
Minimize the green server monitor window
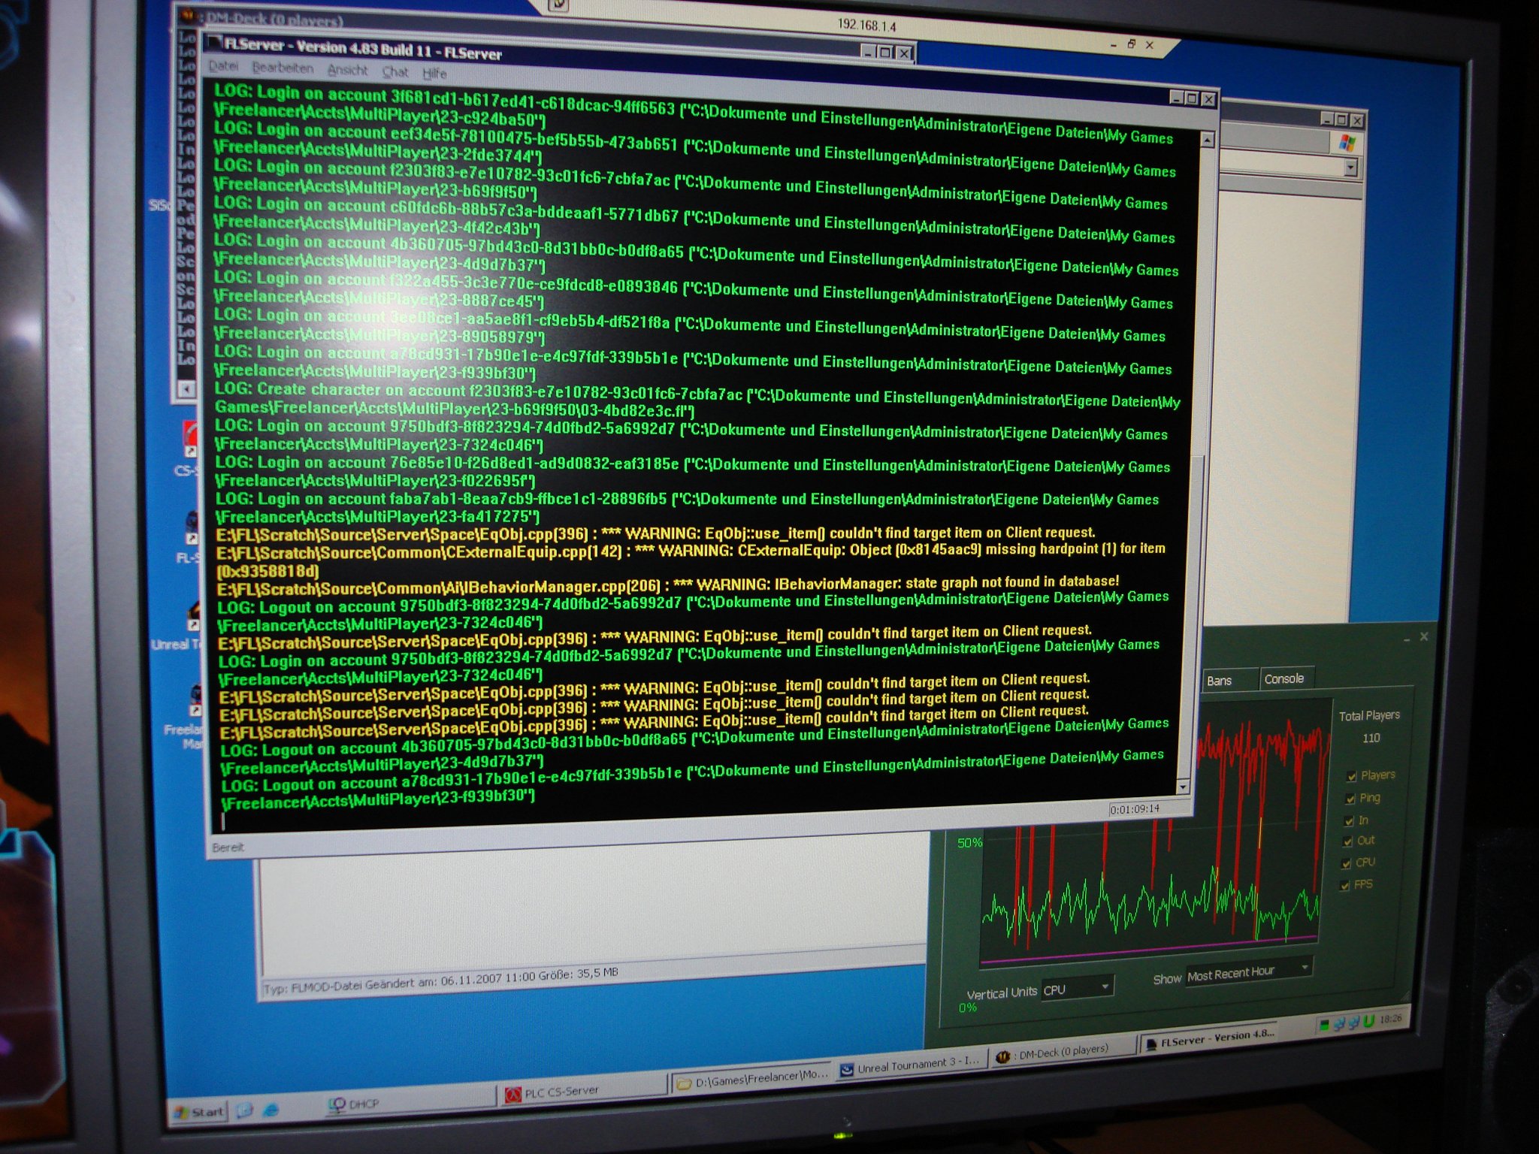click(x=1406, y=639)
